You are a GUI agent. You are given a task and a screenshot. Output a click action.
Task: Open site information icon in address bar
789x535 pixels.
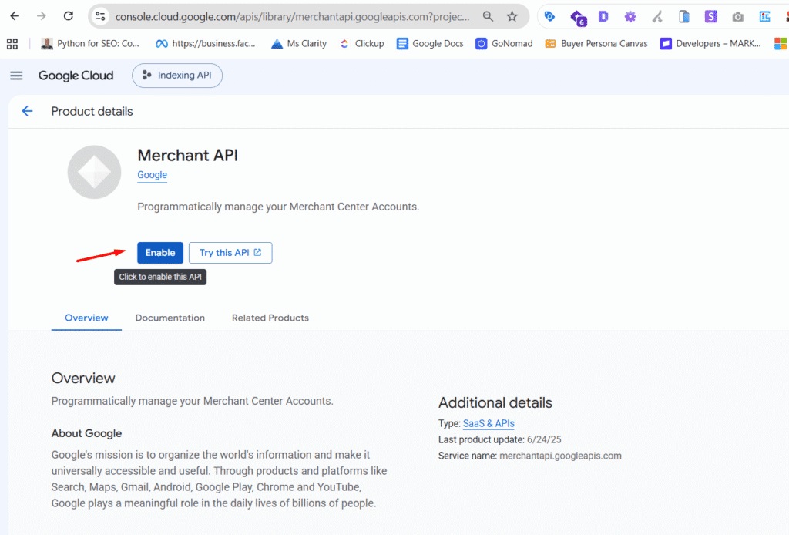click(x=101, y=17)
